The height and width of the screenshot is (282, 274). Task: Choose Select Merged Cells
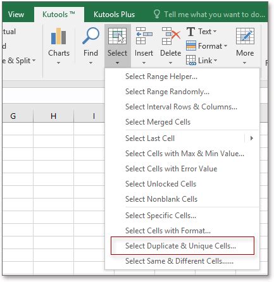click(x=182, y=122)
